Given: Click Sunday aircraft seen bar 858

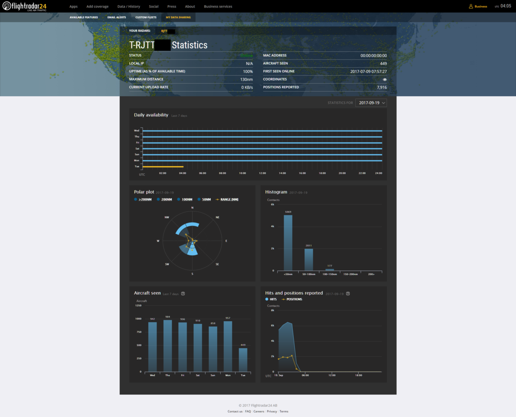Looking at the screenshot, I should (x=213, y=349).
